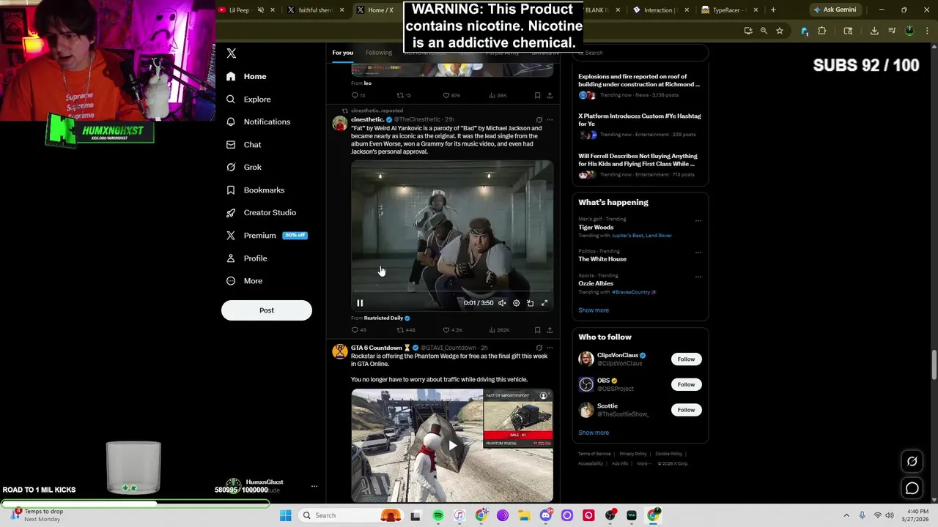This screenshot has height=527, width=938.
Task: Select the Following tab
Action: 379,53
